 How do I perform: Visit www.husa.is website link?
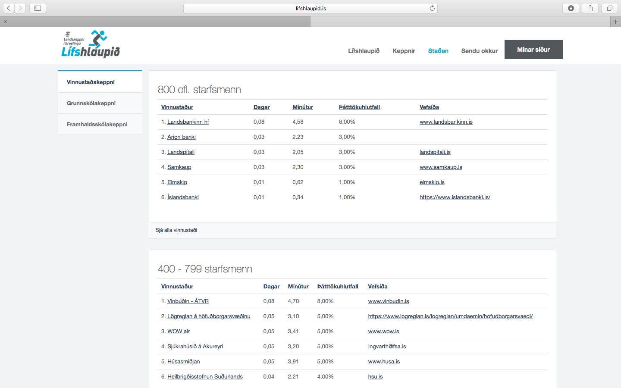[x=384, y=362]
